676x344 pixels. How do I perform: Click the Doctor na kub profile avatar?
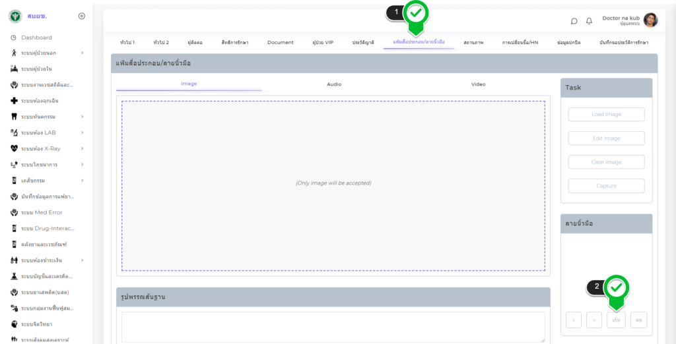[x=650, y=20]
